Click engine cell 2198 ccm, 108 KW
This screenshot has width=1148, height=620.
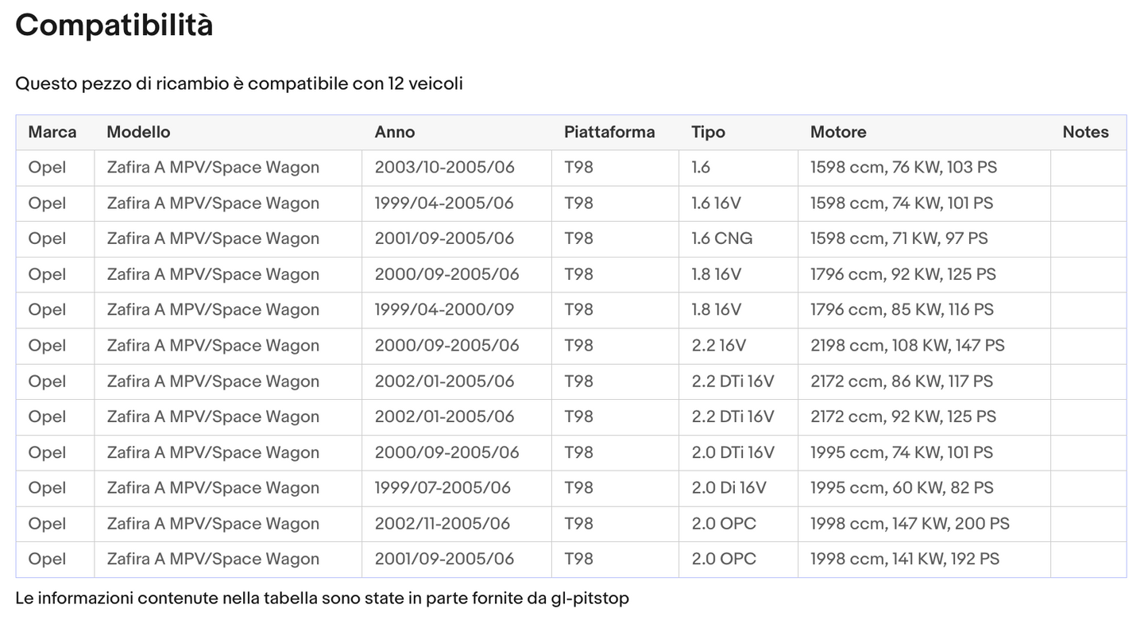(x=907, y=346)
